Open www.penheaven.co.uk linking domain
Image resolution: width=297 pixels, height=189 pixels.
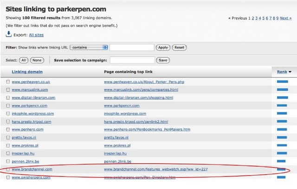coord(31,82)
